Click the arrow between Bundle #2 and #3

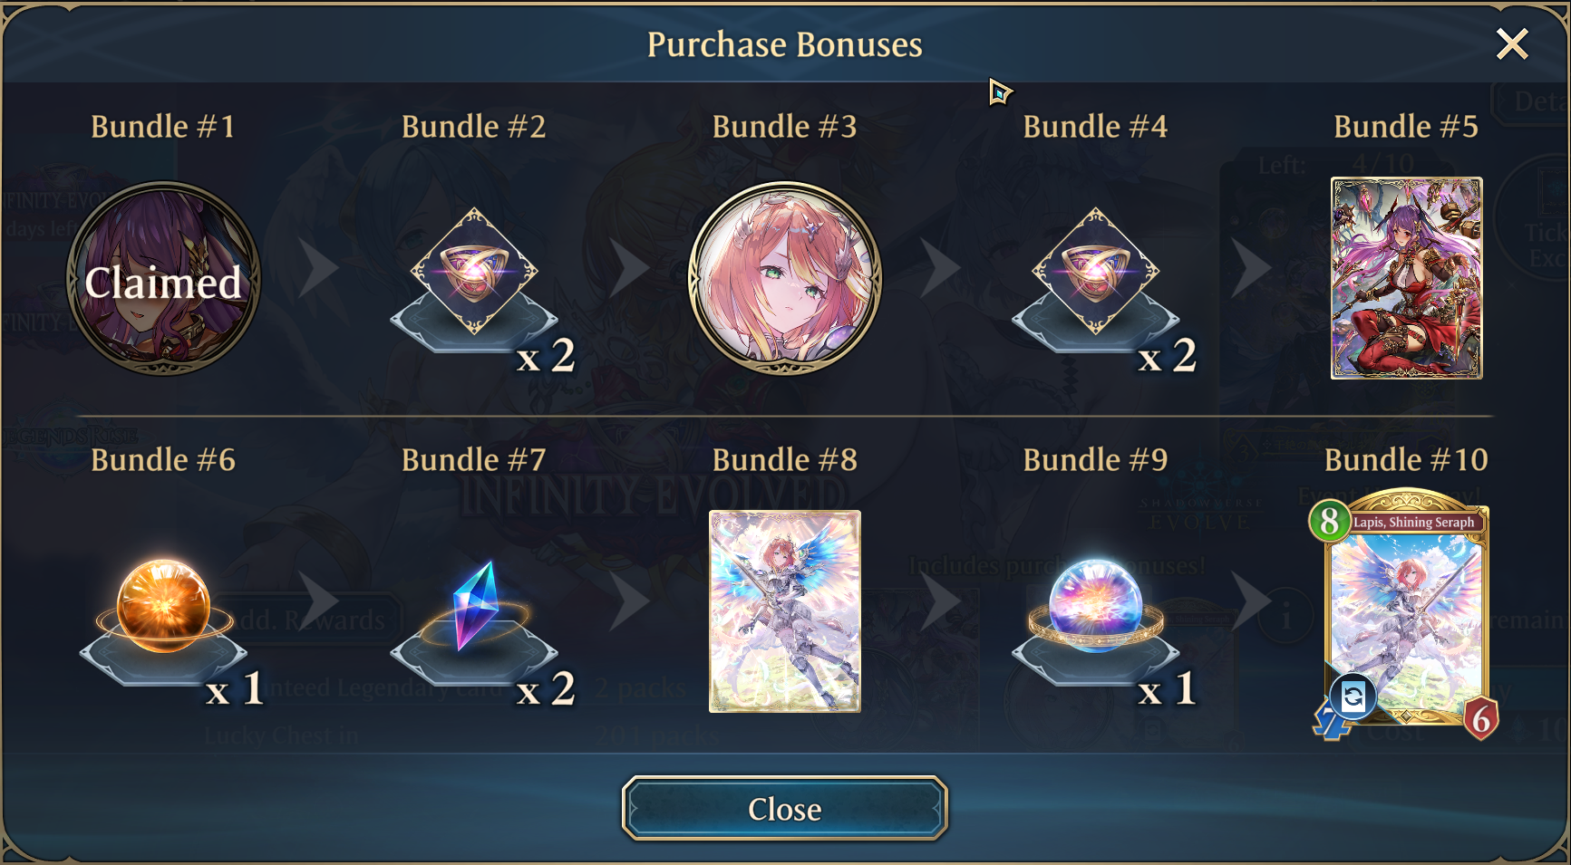tap(629, 268)
